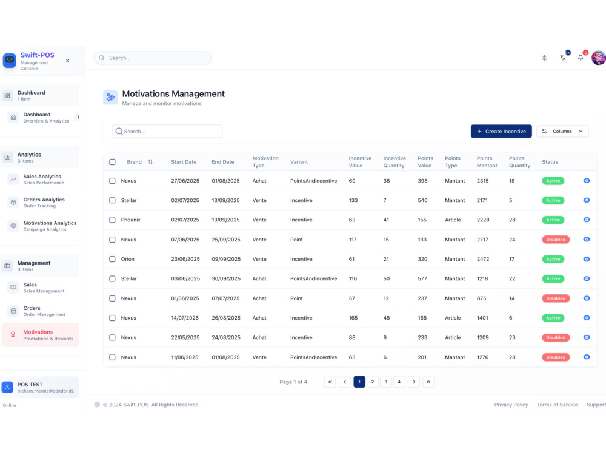Screen dimensions: 606x455
Task: Close the sidebar with the X icon
Action: 68,61
